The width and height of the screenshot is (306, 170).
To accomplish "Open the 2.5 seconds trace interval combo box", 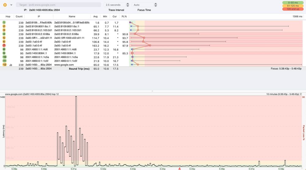I will point(115,5).
